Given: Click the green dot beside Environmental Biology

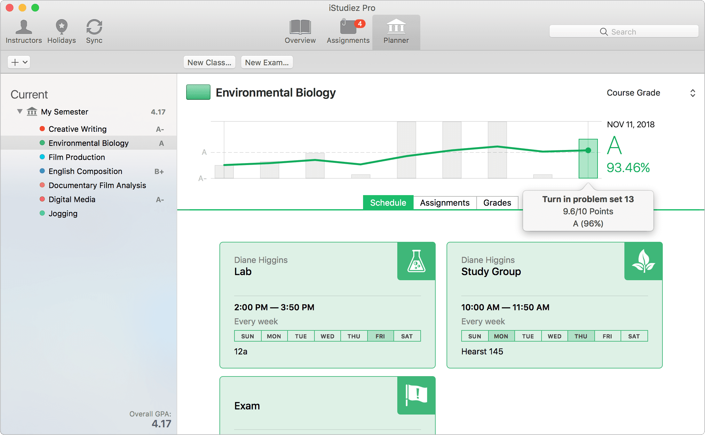Looking at the screenshot, I should tap(42, 143).
